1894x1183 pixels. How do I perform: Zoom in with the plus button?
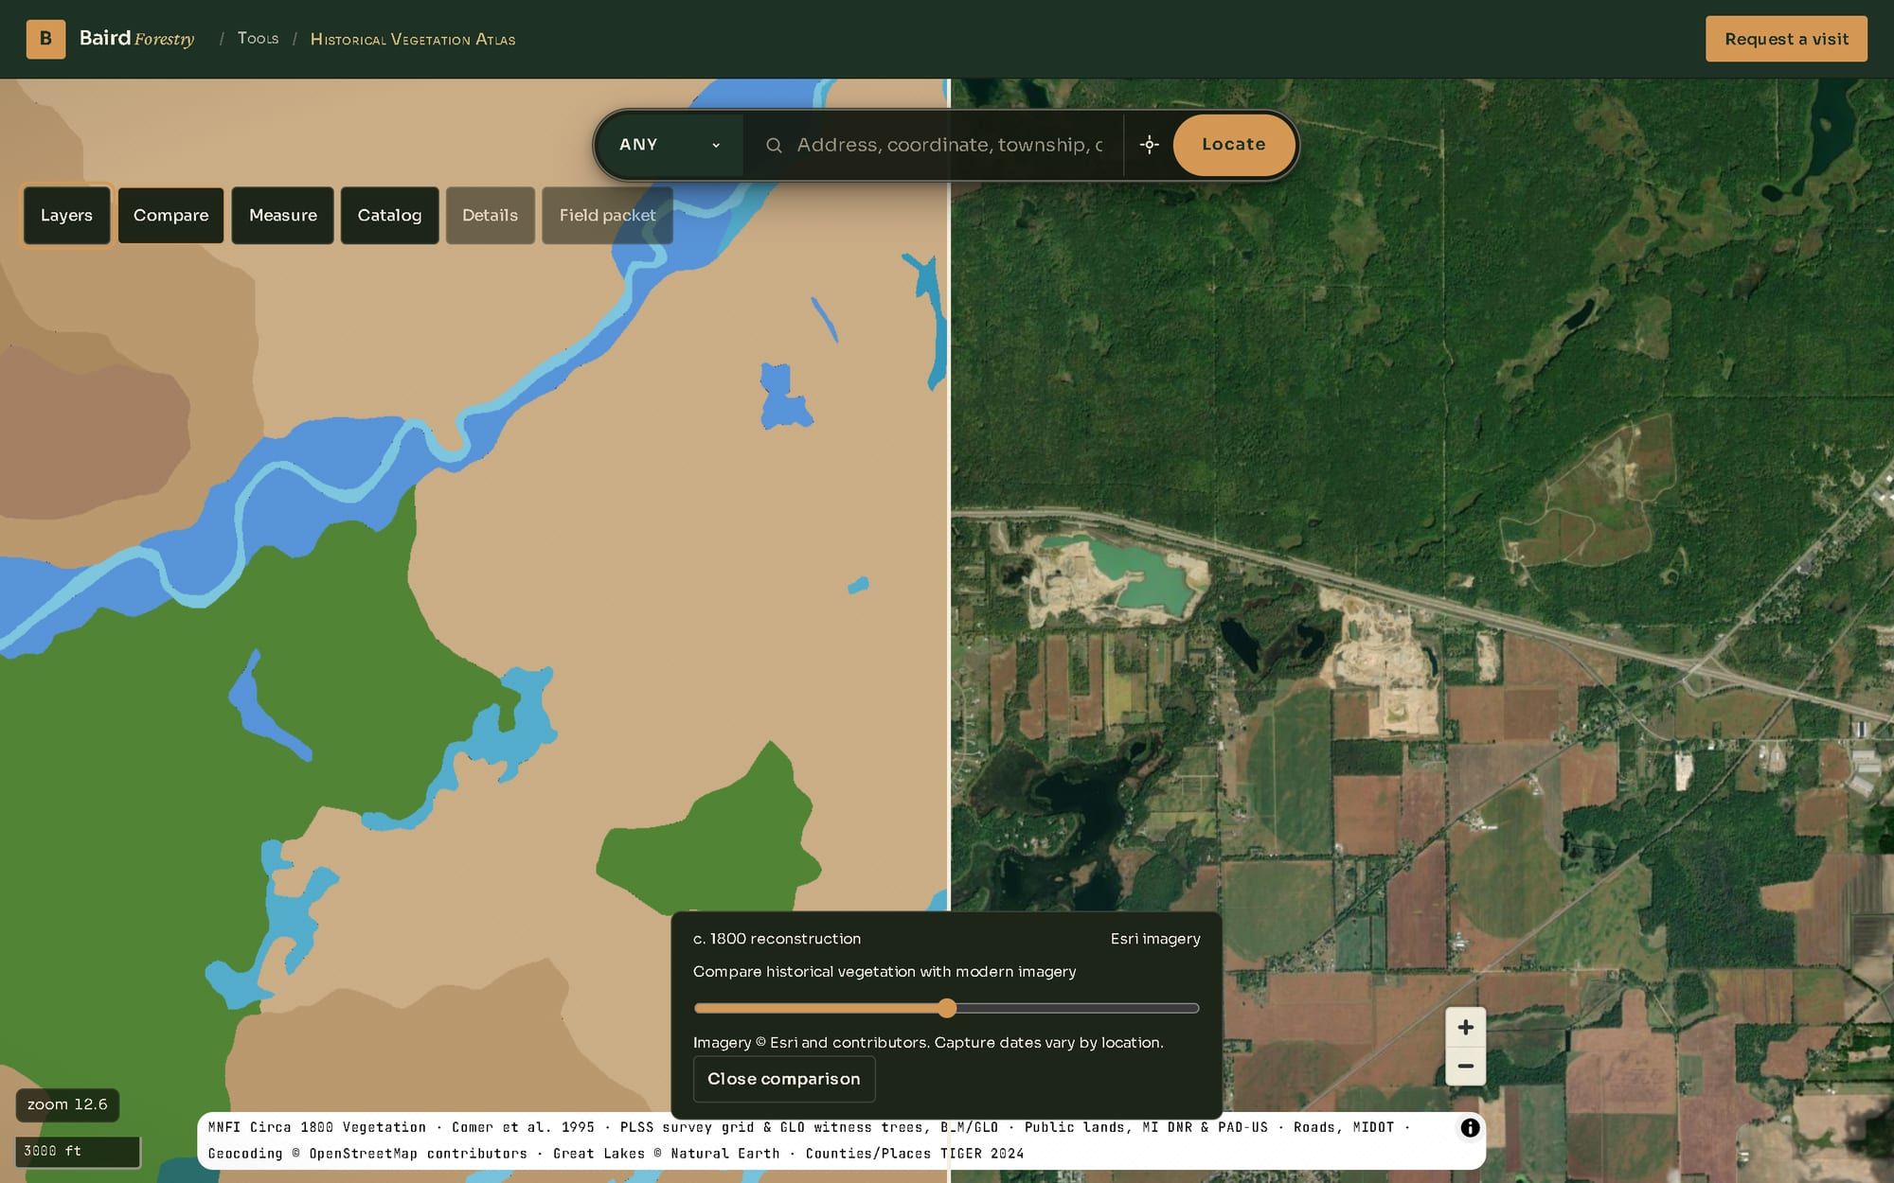[1465, 1028]
